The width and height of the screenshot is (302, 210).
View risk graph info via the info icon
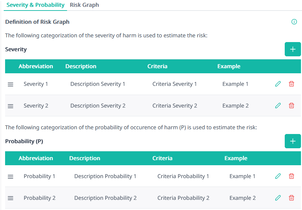tap(294, 22)
